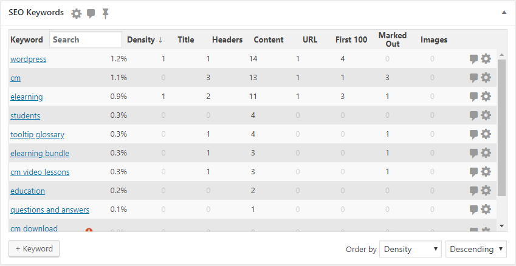
Task: Click the scrollbar down arrow of keyword list
Action: tap(501, 226)
